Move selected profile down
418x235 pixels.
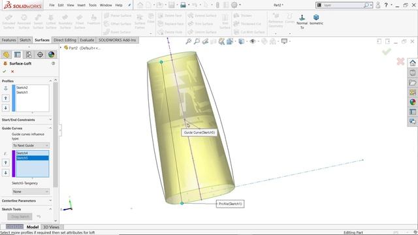(x=6, y=108)
